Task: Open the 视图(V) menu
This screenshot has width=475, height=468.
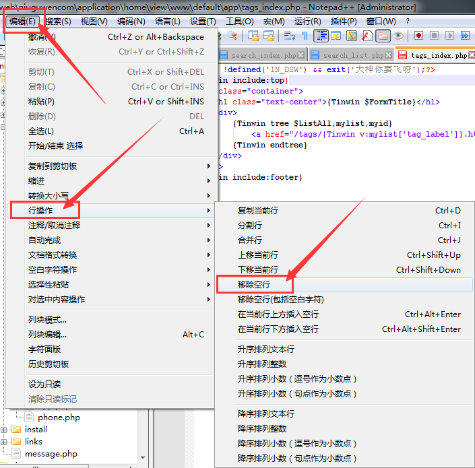Action: click(94, 21)
